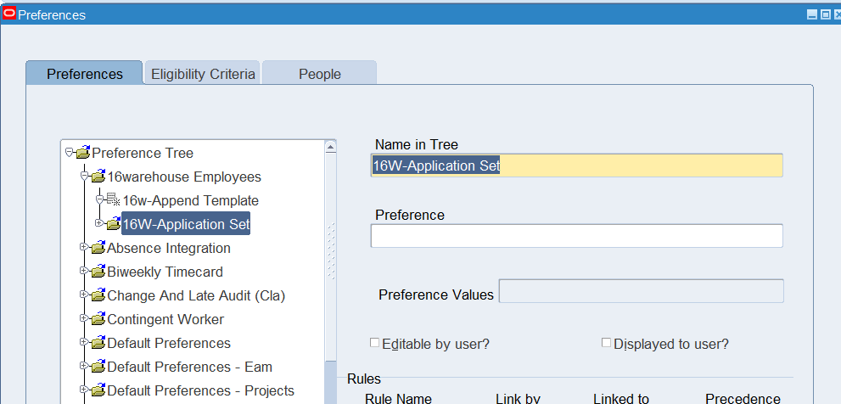The width and height of the screenshot is (841, 404).
Task: Expand the Change And Late Audit node
Action: click(84, 295)
